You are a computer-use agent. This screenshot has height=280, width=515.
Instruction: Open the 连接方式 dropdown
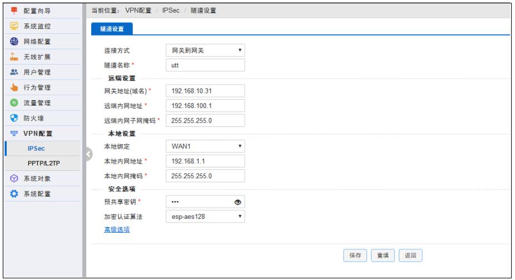[x=205, y=50]
